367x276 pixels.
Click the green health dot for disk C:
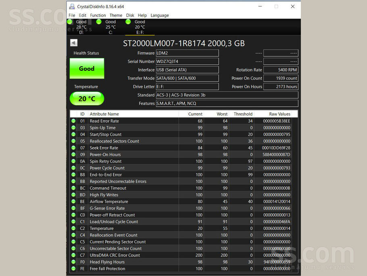(x=99, y=21)
